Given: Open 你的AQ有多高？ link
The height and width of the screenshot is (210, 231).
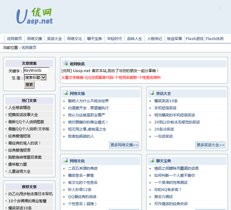Looking at the screenshot, I should [168, 190].
